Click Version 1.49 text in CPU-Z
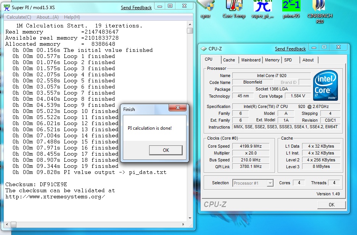This screenshot has width=357, height=235. coord(328,194)
